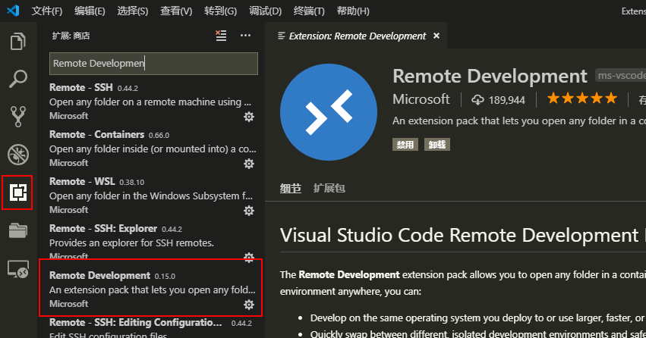Select Remote - SSH: Explorer extension

(152, 242)
